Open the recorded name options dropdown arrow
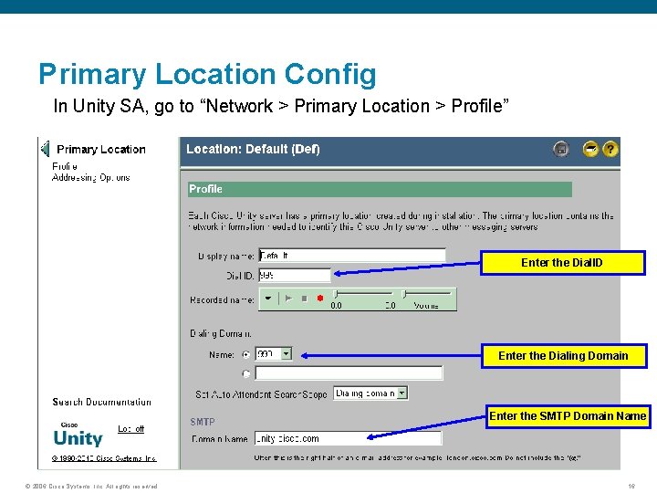This screenshot has height=493, width=657. click(268, 299)
